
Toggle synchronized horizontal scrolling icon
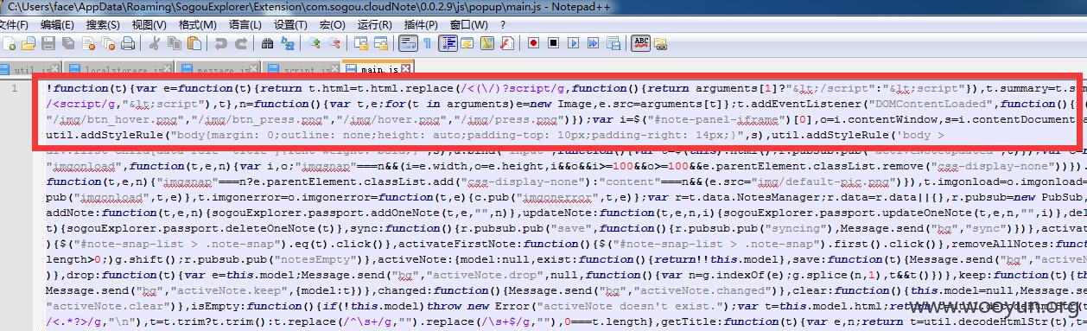click(381, 43)
